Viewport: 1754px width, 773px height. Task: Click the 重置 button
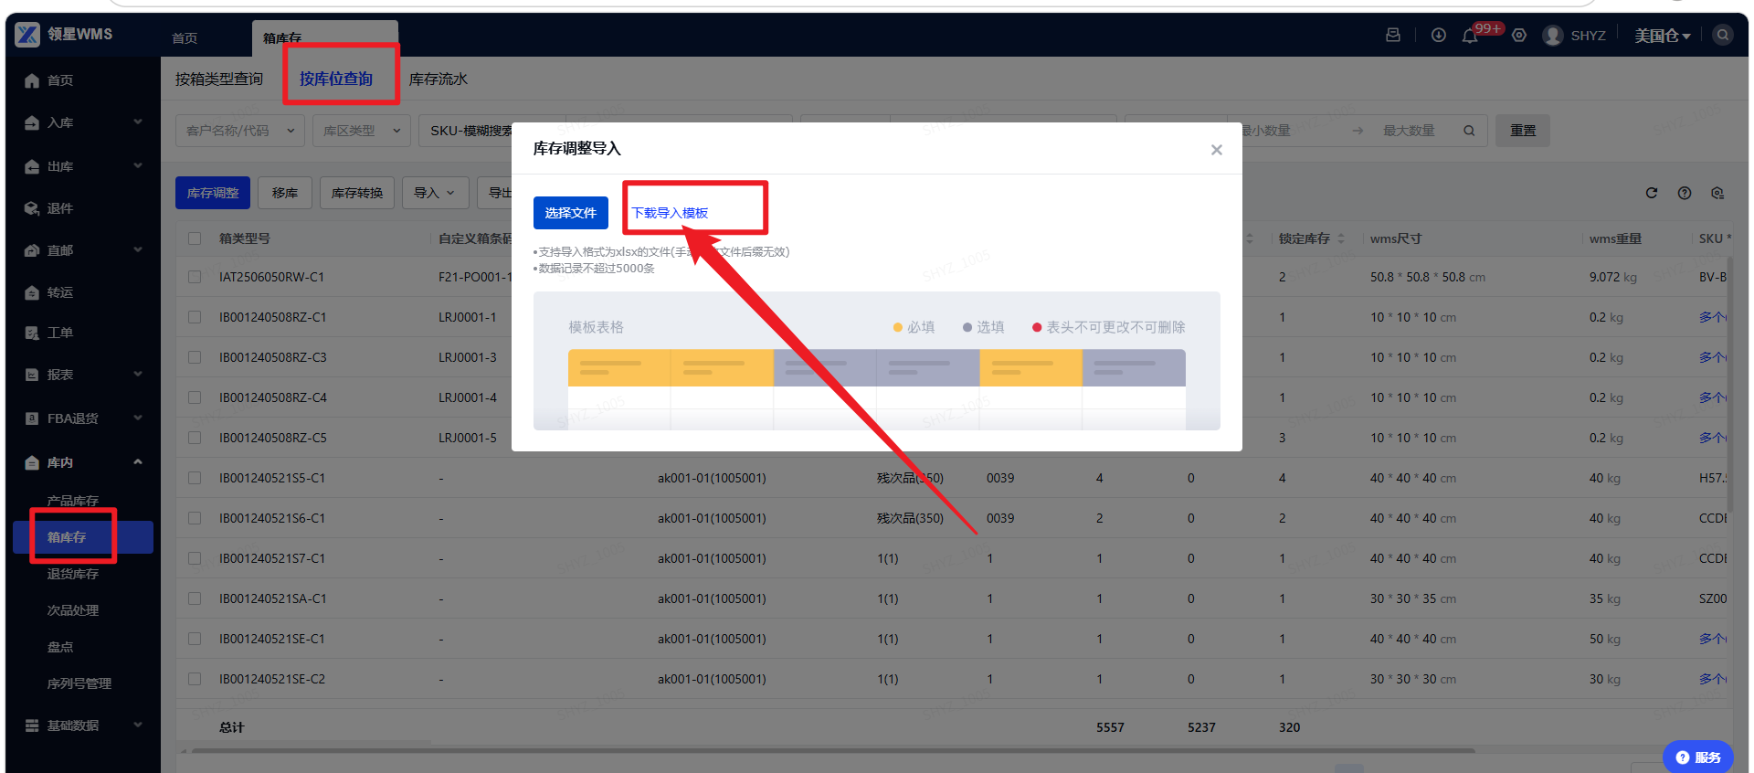[1523, 131]
